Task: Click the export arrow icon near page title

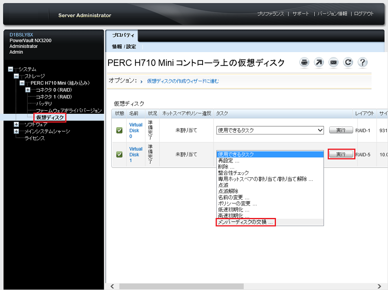Action: click(319, 62)
